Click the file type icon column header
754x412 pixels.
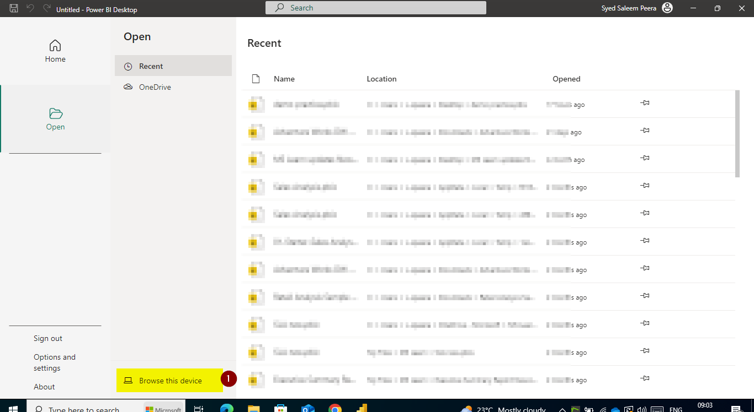tap(256, 79)
